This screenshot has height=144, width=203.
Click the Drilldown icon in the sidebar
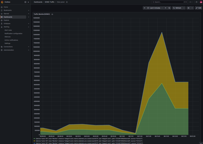[2, 24]
